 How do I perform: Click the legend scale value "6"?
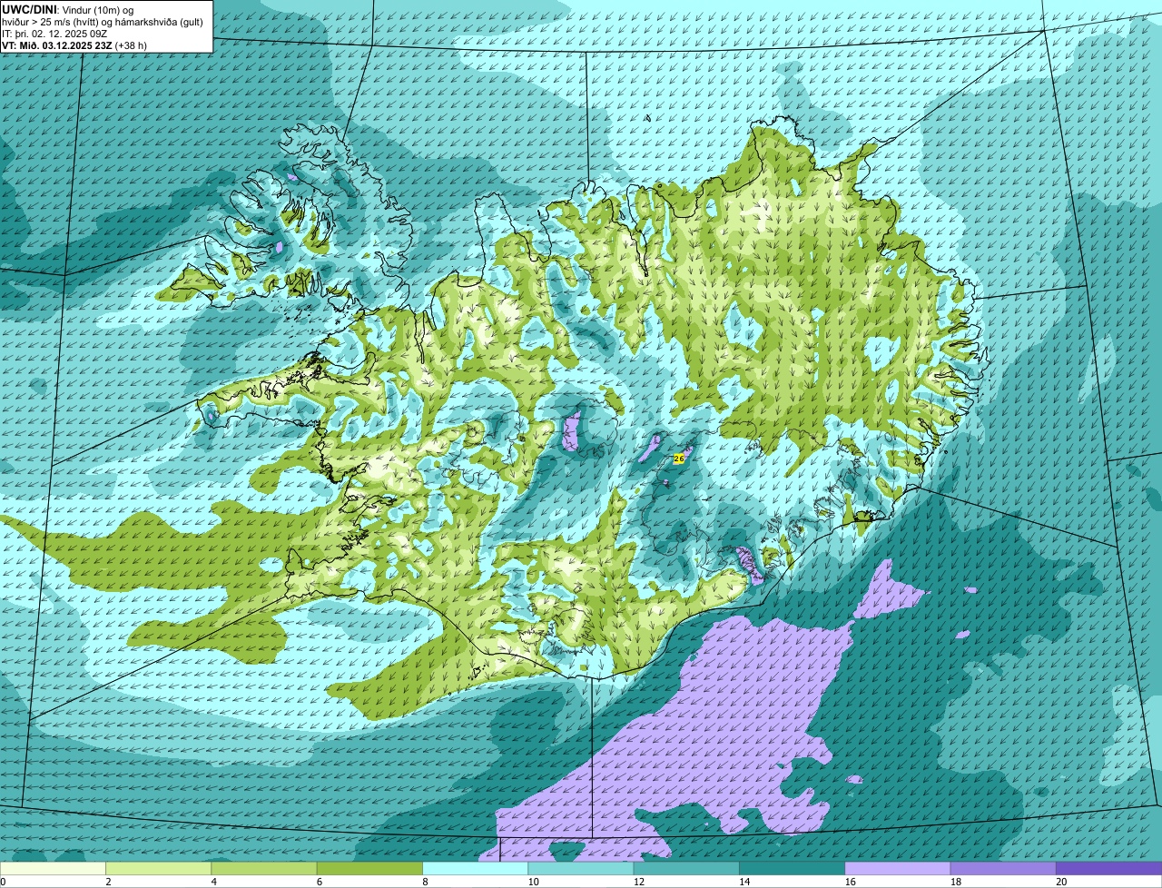(x=319, y=882)
